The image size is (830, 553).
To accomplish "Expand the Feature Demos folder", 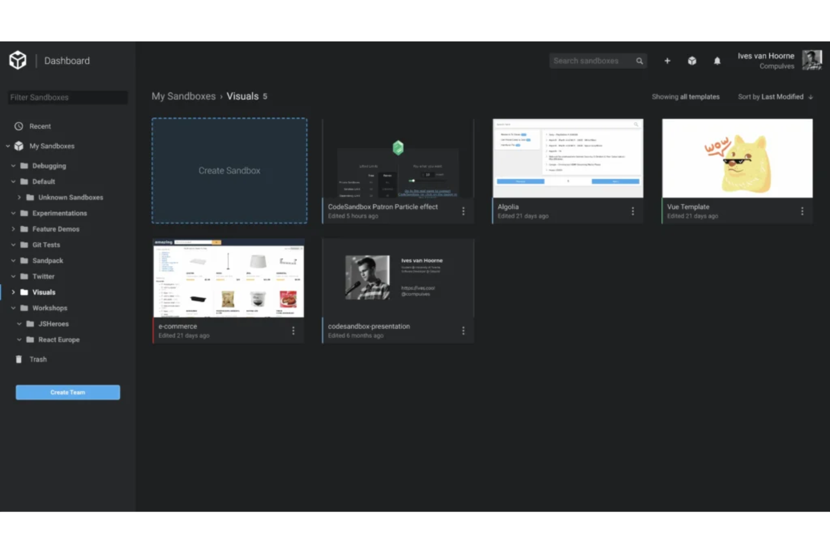I will 14,229.
